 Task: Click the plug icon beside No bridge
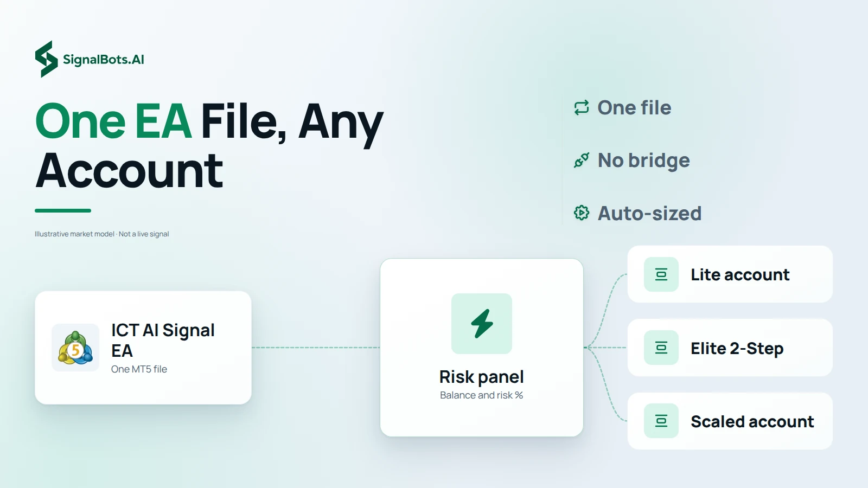(582, 160)
